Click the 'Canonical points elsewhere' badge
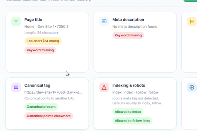 click(x=49, y=116)
